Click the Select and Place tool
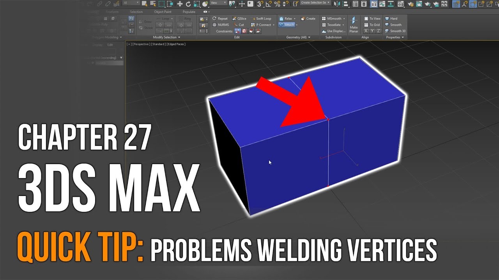 point(205,3)
